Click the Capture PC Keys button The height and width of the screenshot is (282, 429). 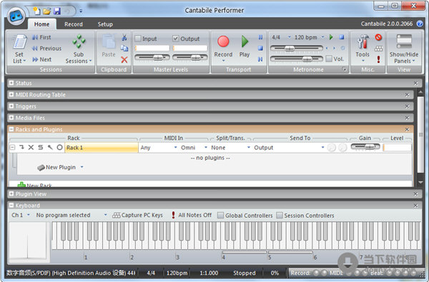coord(137,216)
